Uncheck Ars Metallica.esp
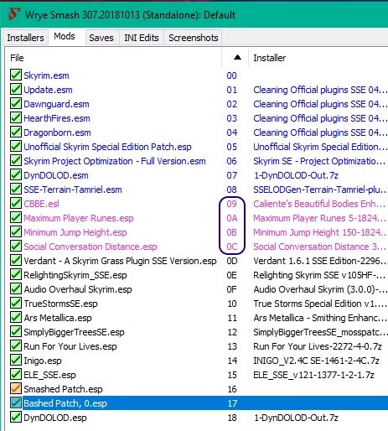The height and width of the screenshot is (431, 388). (x=16, y=318)
